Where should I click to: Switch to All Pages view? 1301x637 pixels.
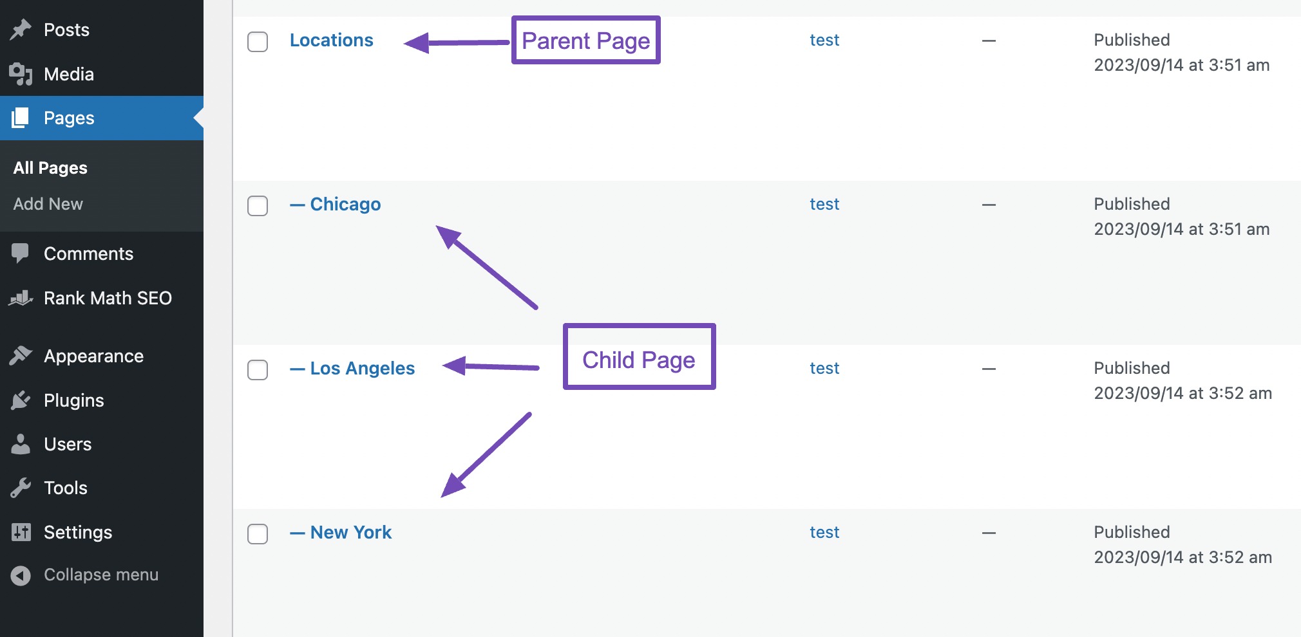48,167
